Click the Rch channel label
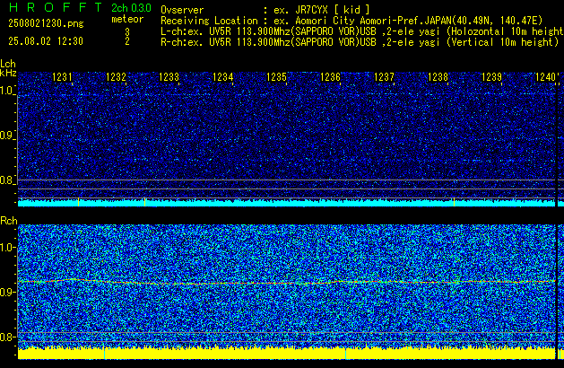The image size is (564, 368). click(x=9, y=221)
